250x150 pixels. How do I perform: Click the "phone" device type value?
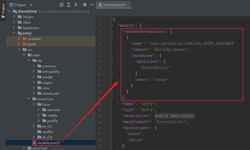pyautogui.click(x=134, y=134)
